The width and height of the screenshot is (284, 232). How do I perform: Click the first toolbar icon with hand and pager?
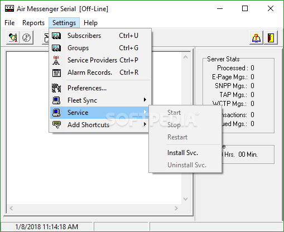pos(13,38)
